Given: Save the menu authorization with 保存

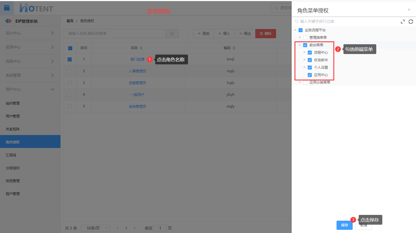Looking at the screenshot, I should tap(345, 225).
